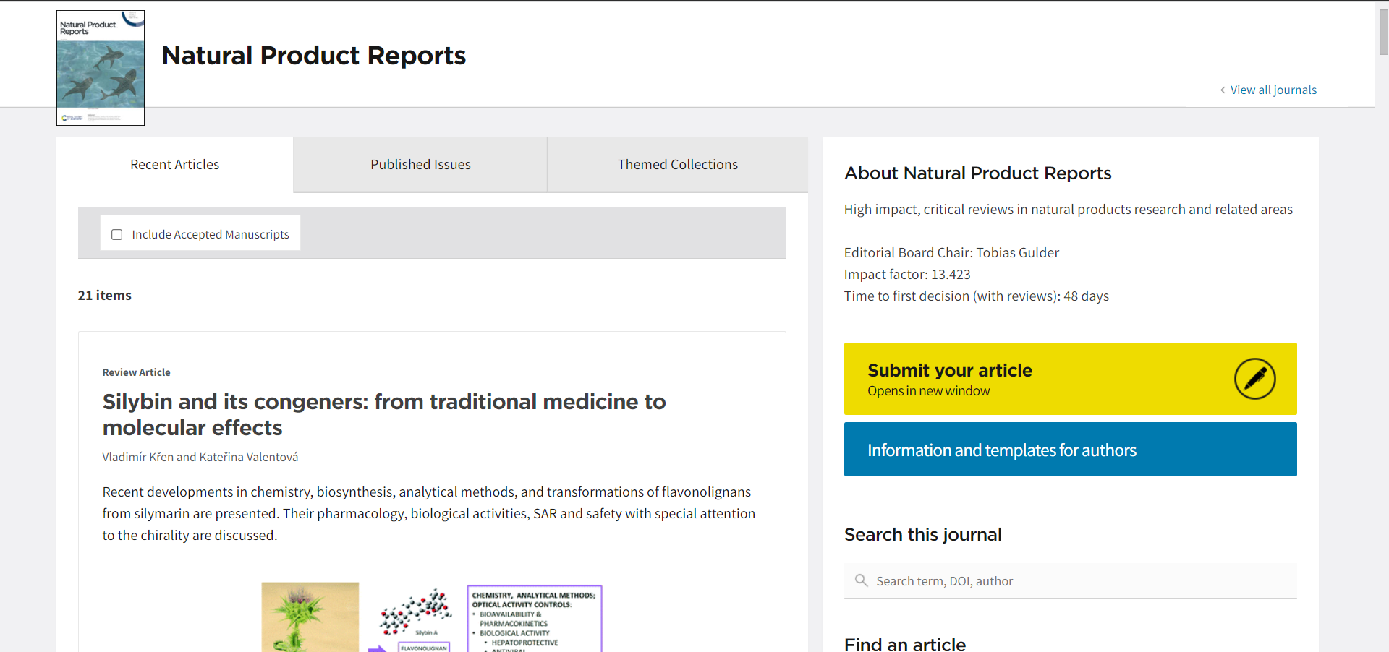Open the Silybin article graphical abstract image
The image size is (1389, 652).
coord(432,617)
